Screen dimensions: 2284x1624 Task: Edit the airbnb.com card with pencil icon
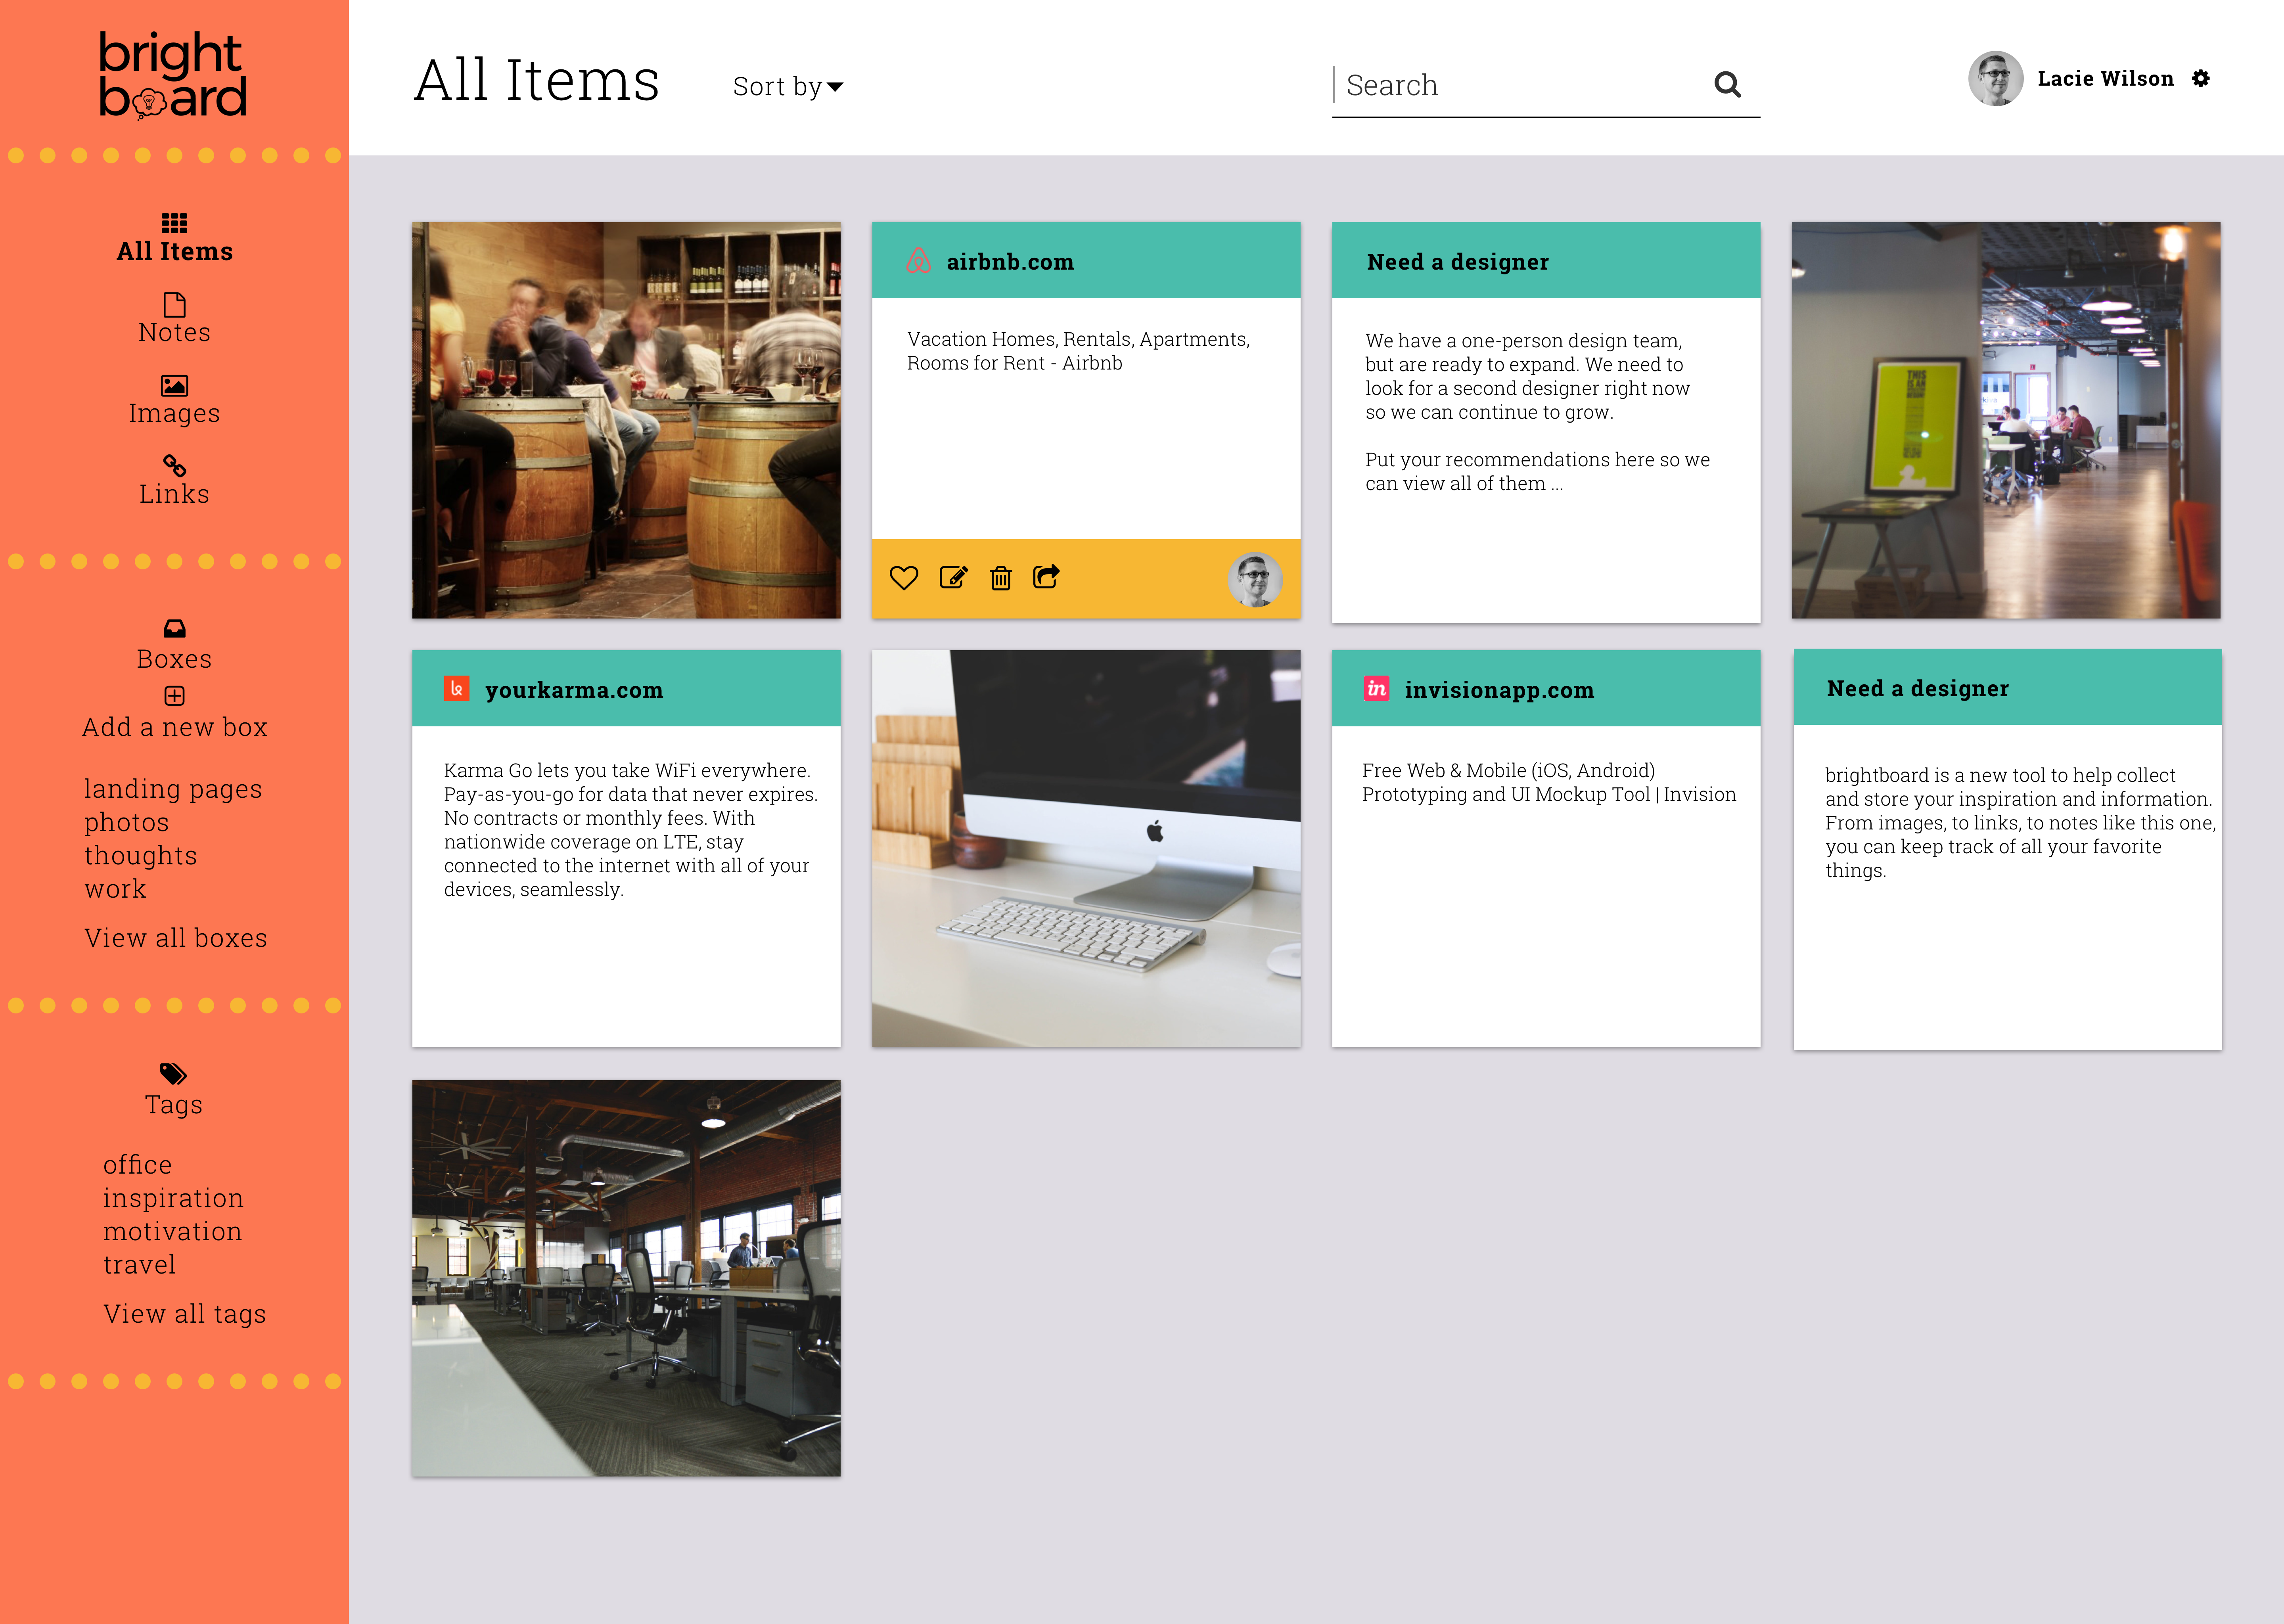[x=953, y=577]
